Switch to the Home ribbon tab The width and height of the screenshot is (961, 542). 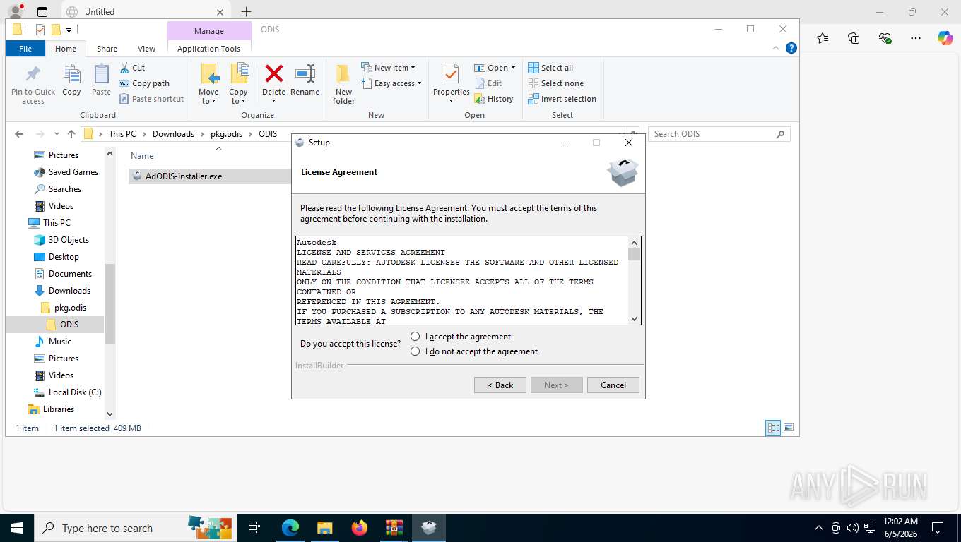click(x=66, y=49)
